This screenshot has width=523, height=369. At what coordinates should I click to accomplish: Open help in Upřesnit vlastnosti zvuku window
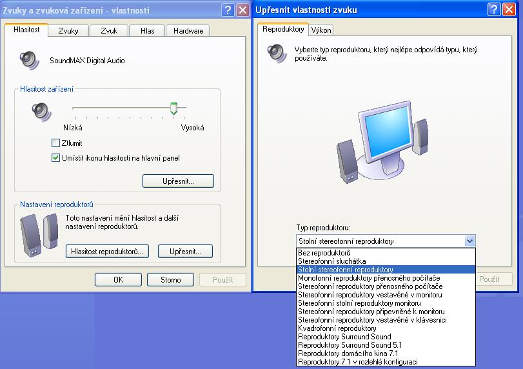coord(494,9)
